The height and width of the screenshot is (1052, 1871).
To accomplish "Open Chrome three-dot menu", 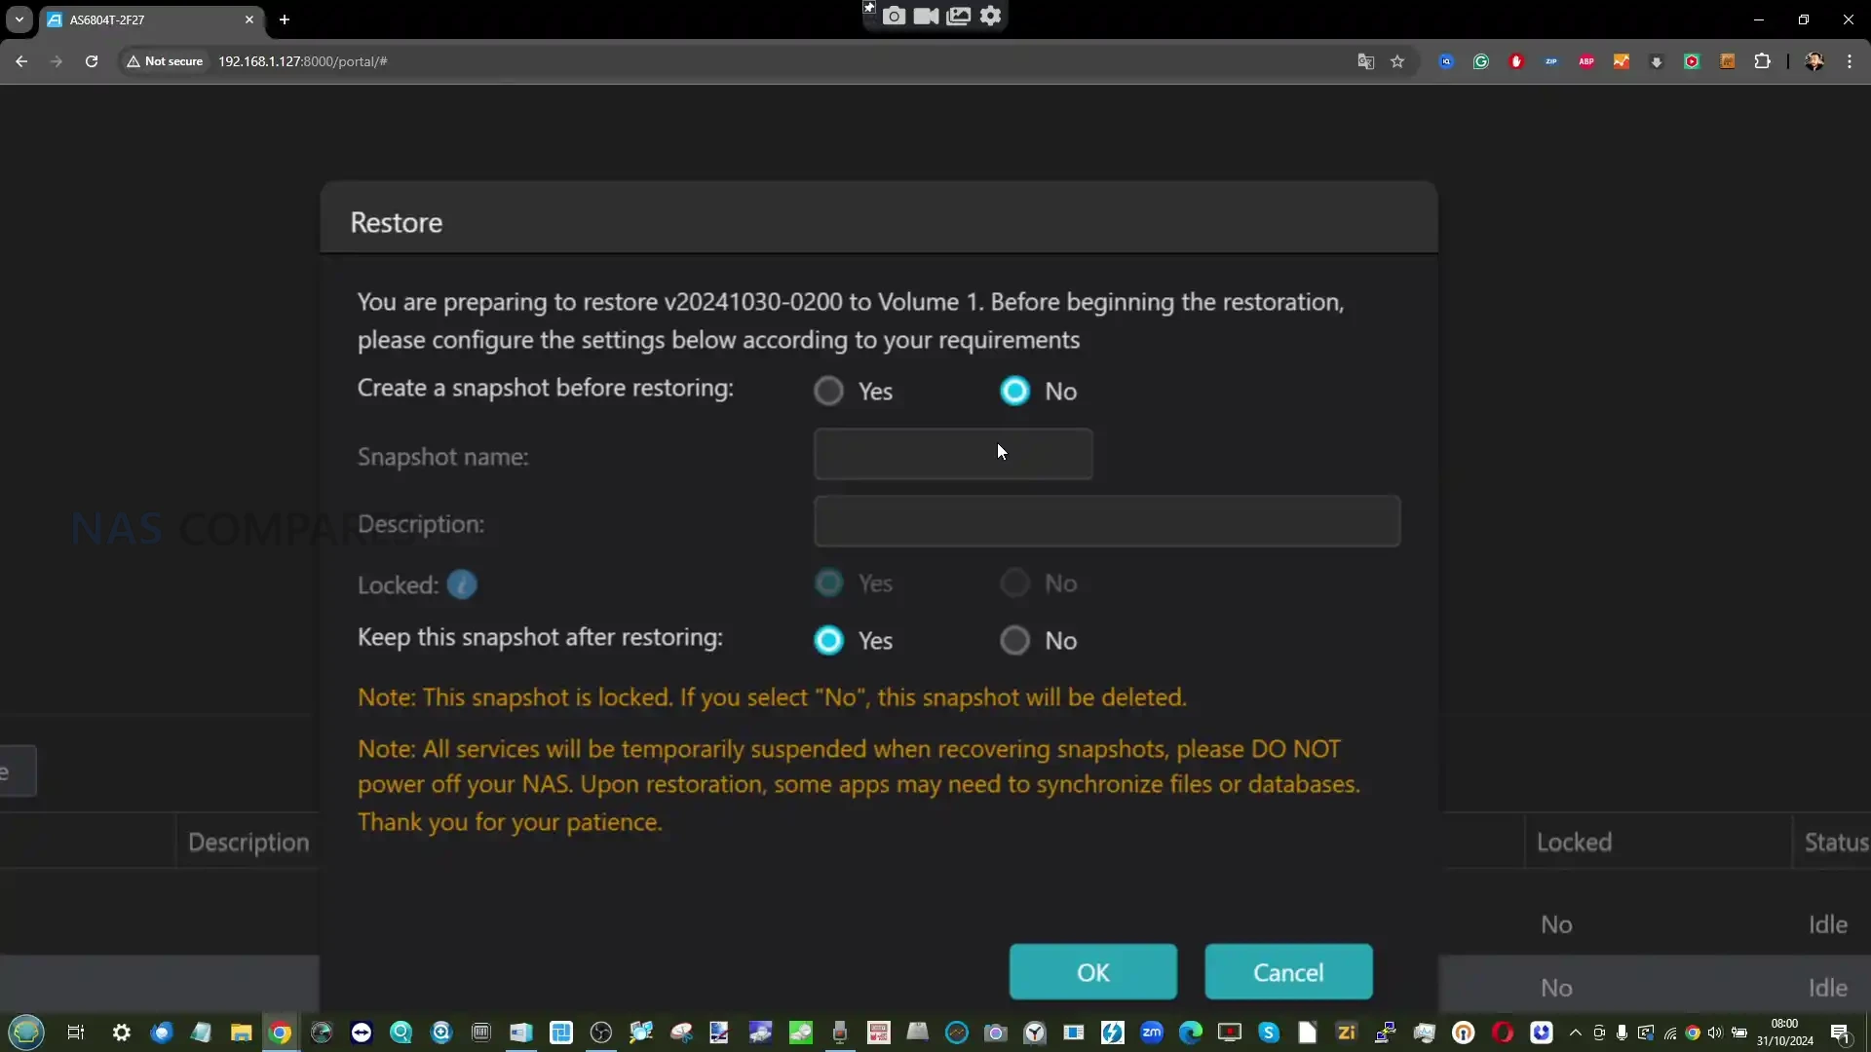I will 1850,61.
